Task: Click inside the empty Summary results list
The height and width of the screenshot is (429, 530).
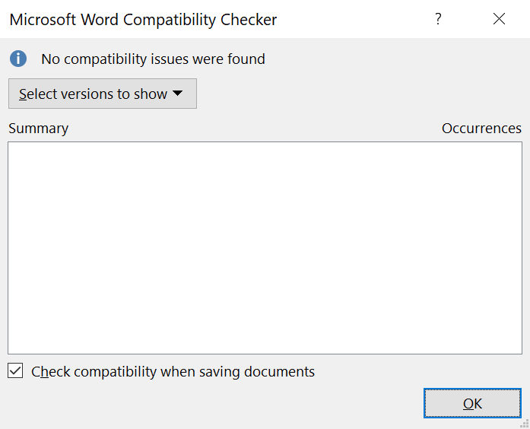Action: pyautogui.click(x=265, y=248)
